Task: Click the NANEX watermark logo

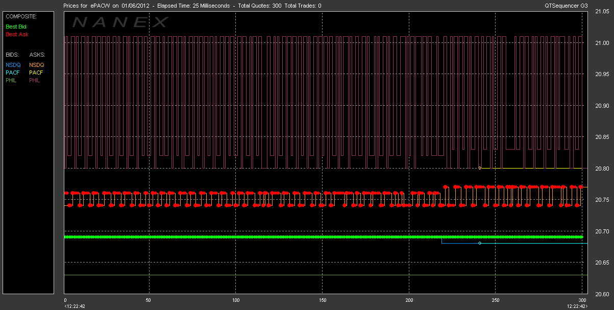Action: pos(120,22)
